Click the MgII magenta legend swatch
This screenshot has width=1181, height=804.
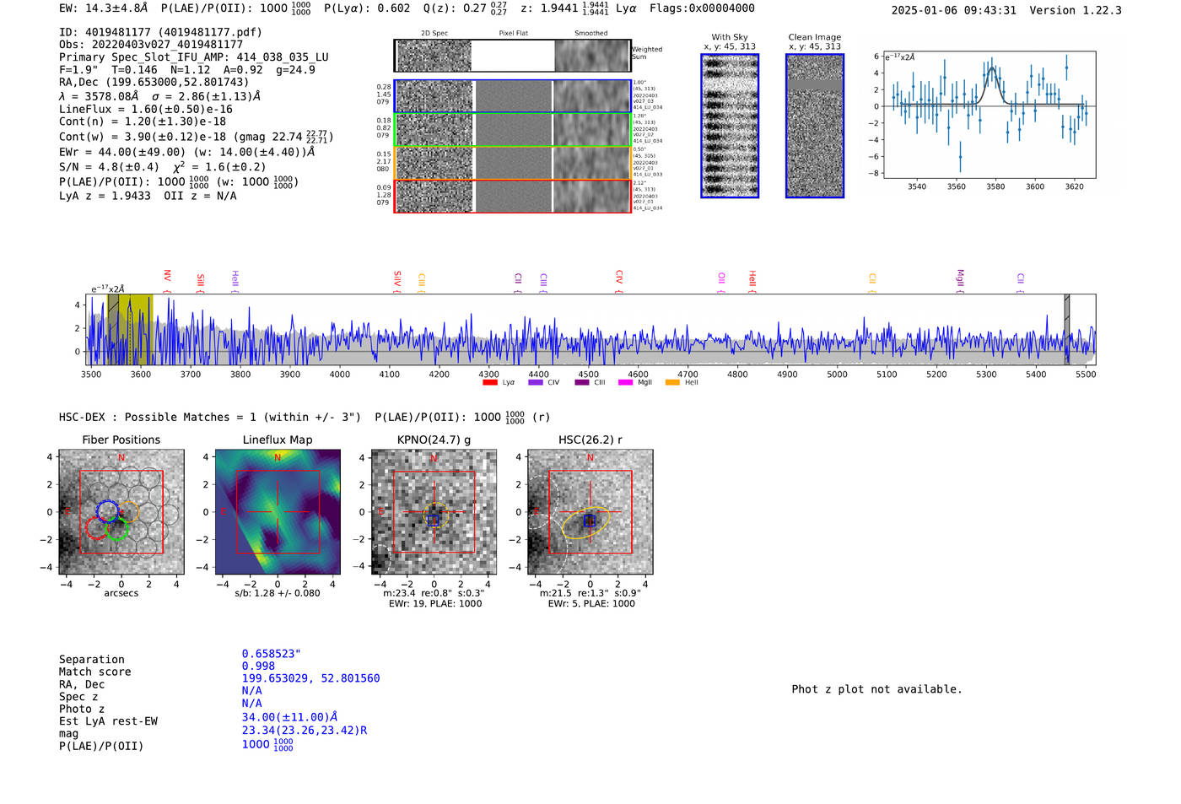625,382
